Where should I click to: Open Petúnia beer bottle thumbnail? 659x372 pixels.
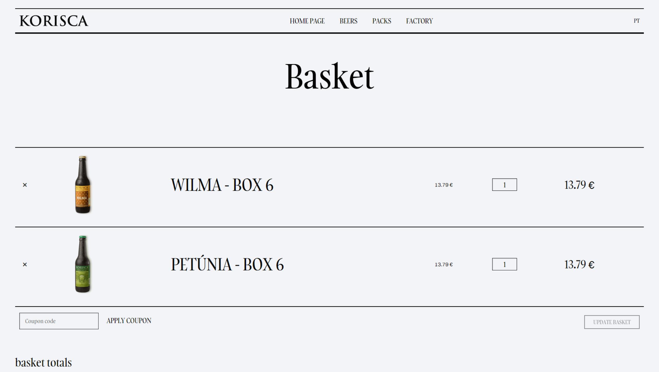point(83,264)
